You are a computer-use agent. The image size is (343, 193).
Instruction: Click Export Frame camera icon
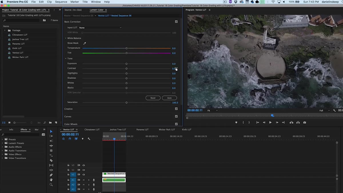point(305,122)
